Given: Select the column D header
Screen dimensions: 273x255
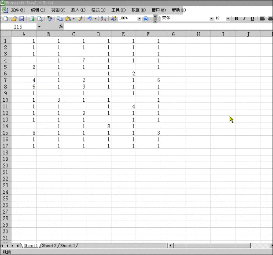Looking at the screenshot, I should coord(98,34).
